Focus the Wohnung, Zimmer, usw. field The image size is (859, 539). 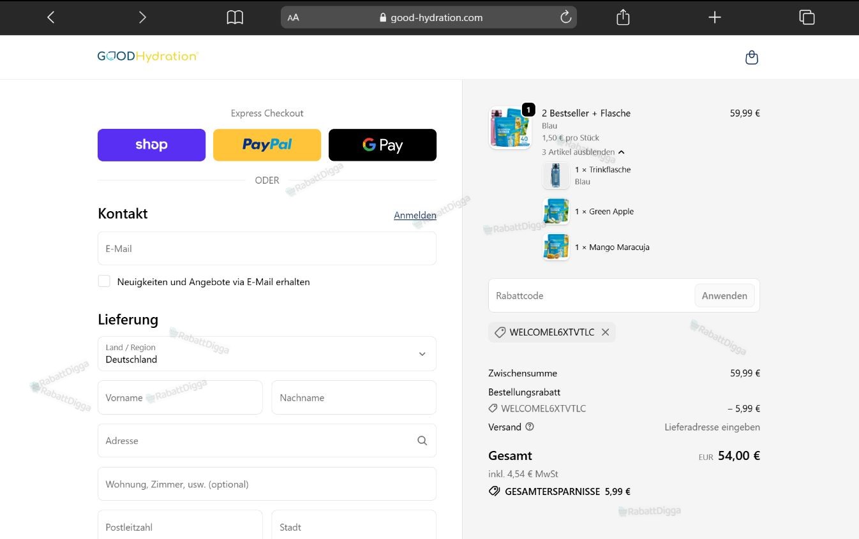(x=267, y=484)
